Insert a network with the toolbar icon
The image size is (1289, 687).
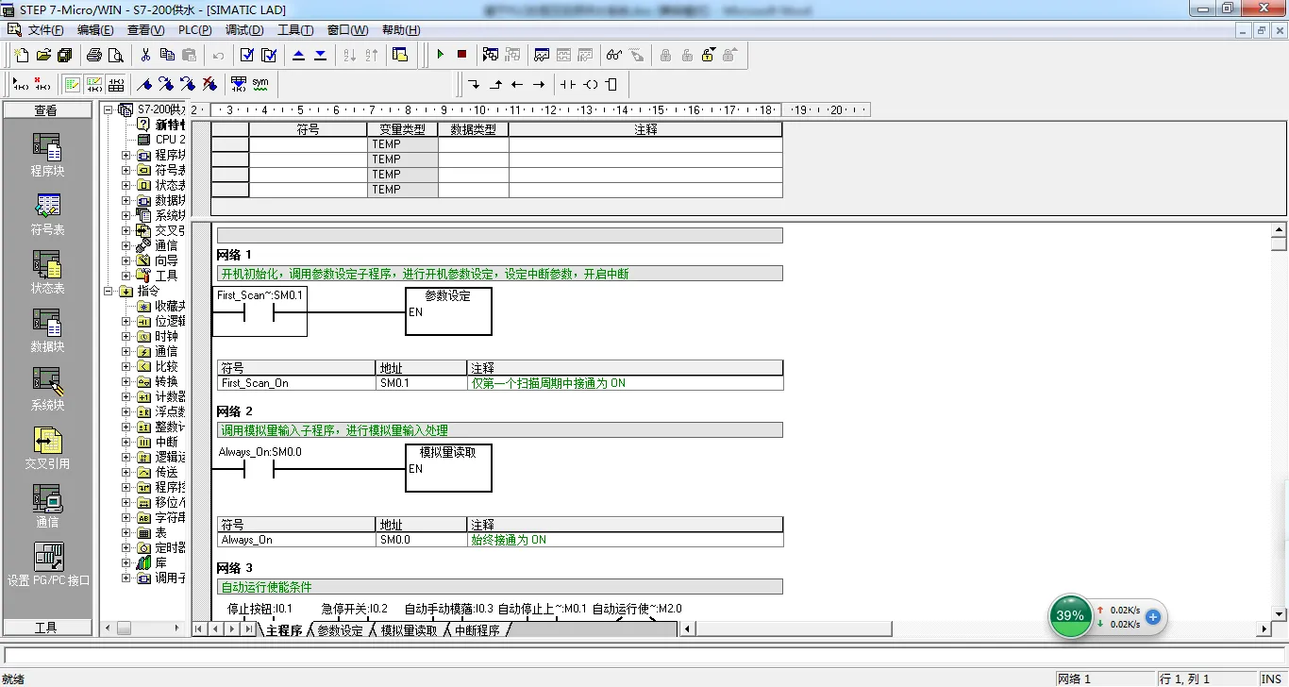tap(20, 84)
